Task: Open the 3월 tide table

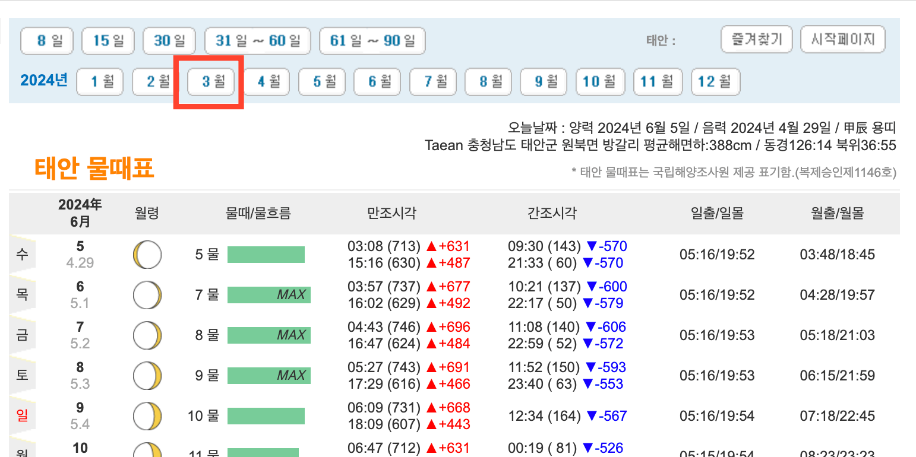Action: [x=211, y=82]
